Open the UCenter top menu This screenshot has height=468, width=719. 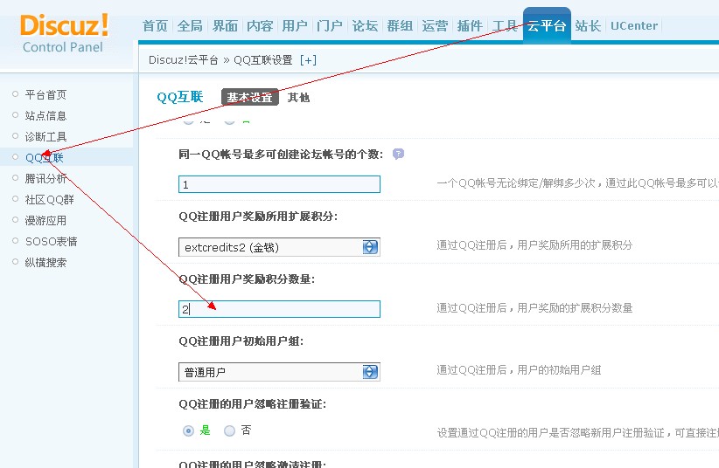[634, 25]
